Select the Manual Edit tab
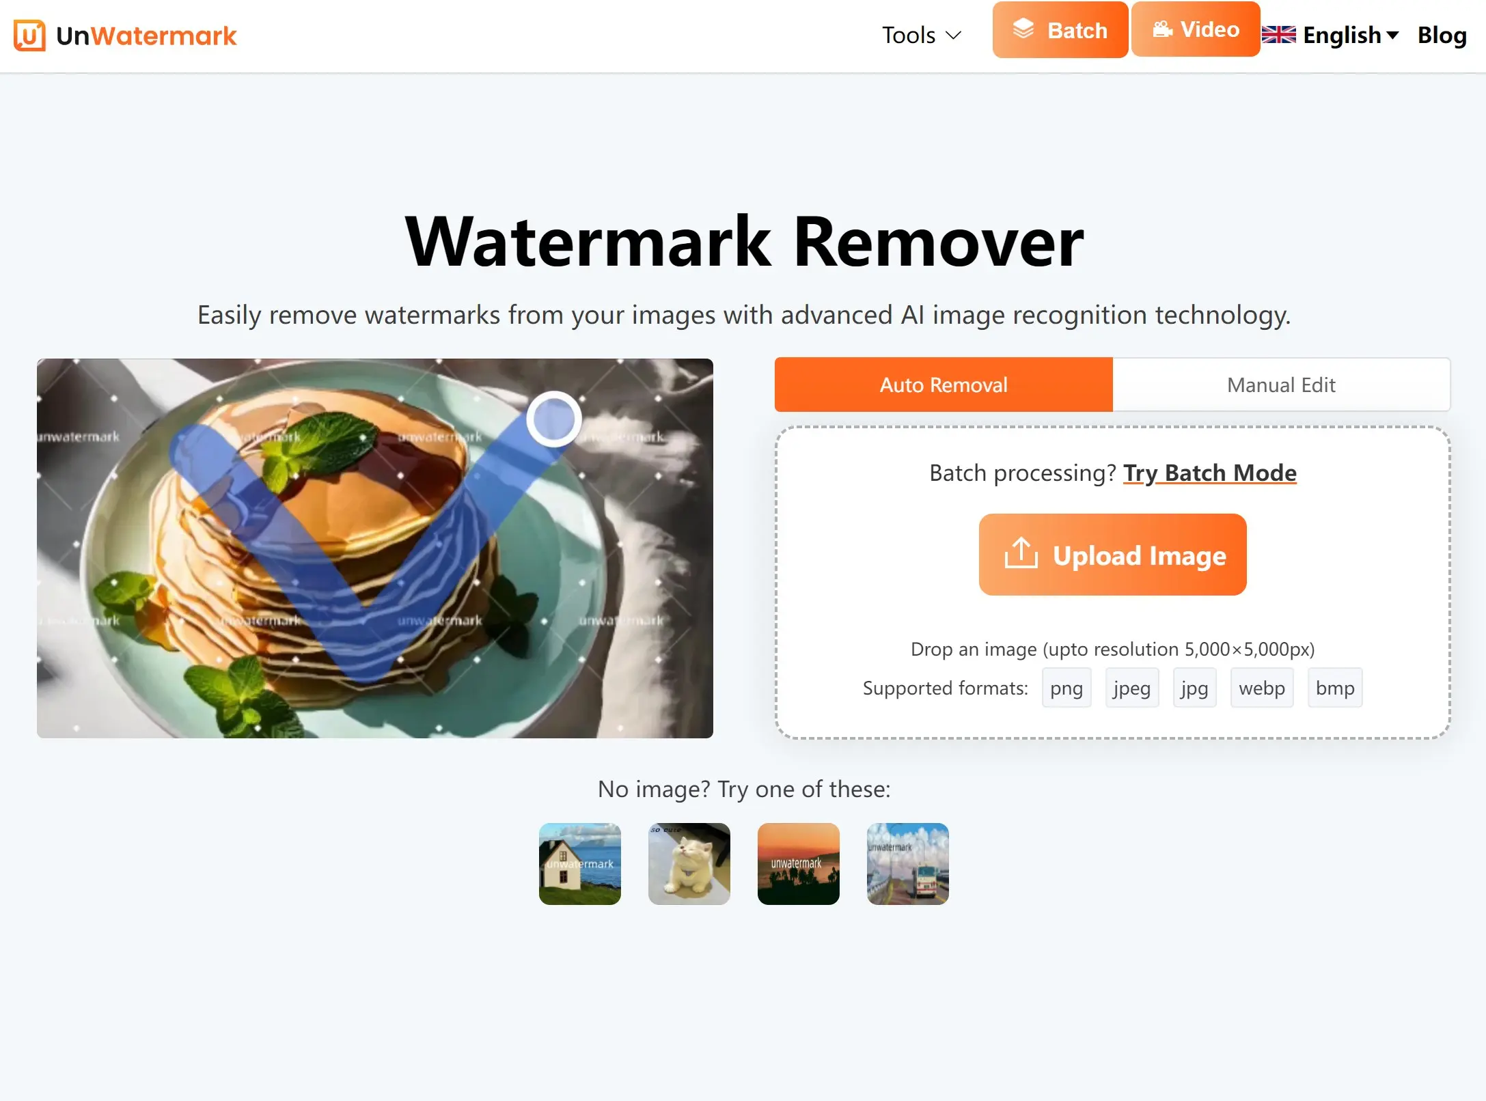This screenshot has width=1486, height=1101. (1281, 385)
